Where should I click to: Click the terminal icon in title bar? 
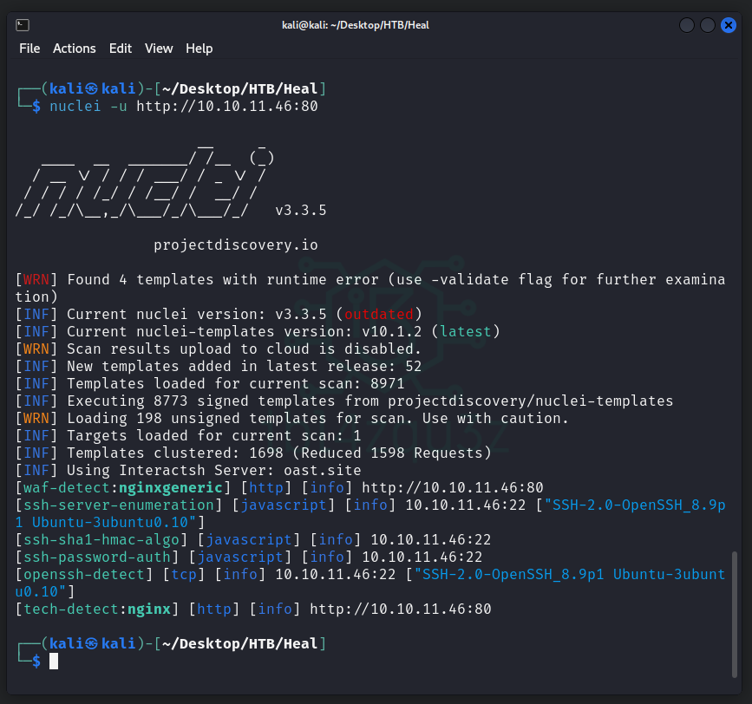(23, 25)
